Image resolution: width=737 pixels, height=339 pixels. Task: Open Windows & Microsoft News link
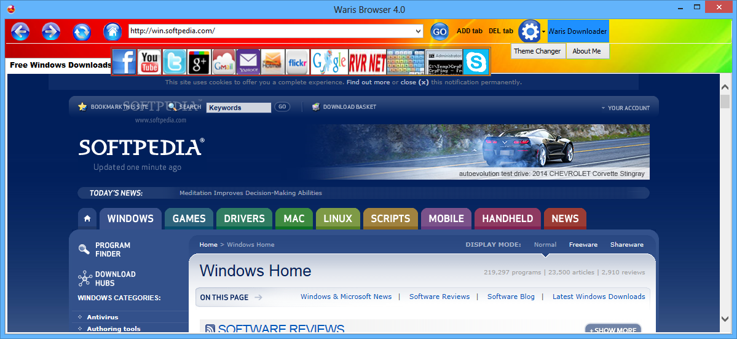(x=346, y=297)
